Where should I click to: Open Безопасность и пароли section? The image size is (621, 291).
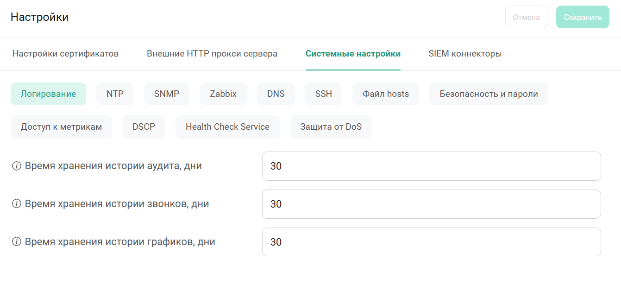coord(489,94)
